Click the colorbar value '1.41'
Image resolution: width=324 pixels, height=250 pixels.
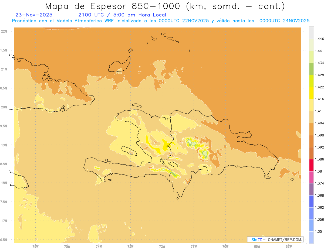point(319,111)
